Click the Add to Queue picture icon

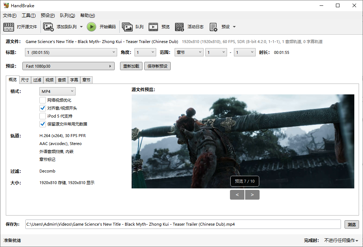[48, 27]
